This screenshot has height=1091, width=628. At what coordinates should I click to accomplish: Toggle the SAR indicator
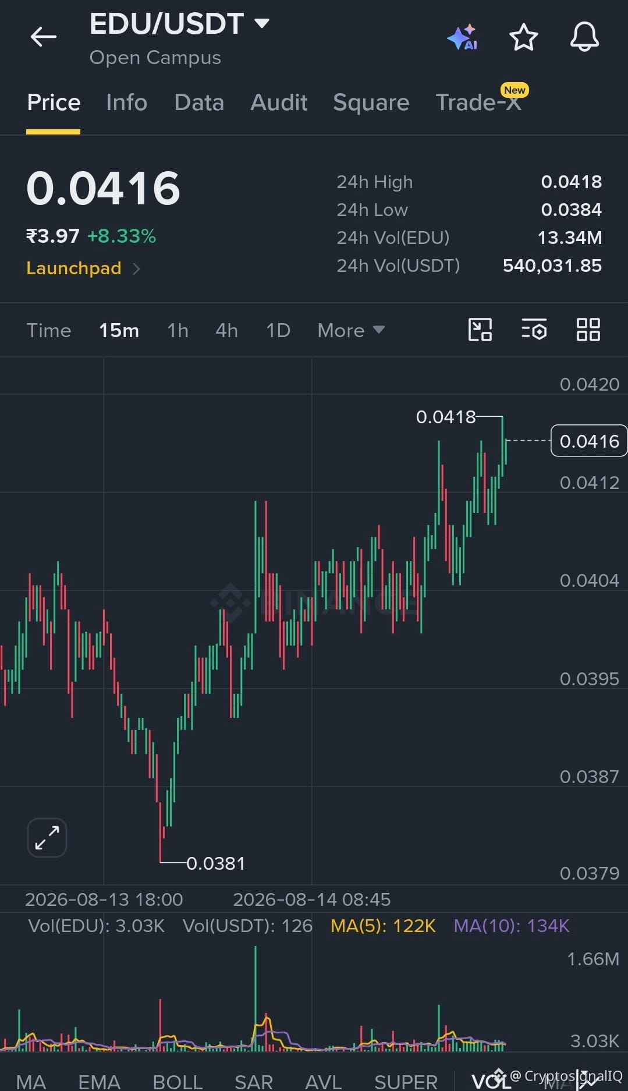pos(254,1082)
